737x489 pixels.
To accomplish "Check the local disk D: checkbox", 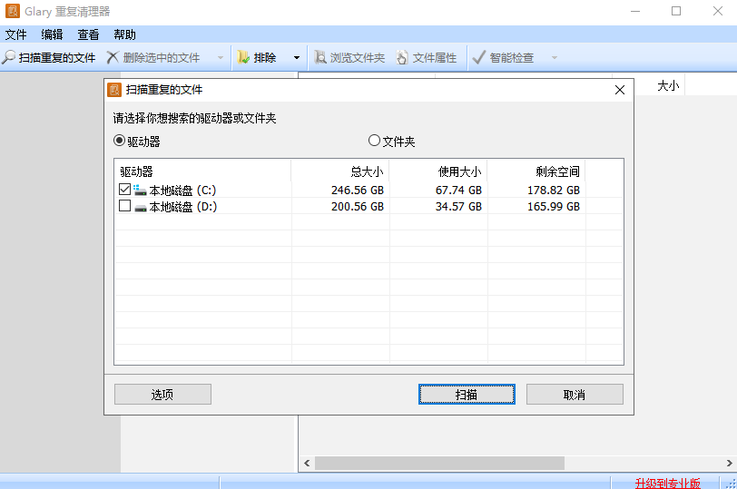I will (x=124, y=206).
